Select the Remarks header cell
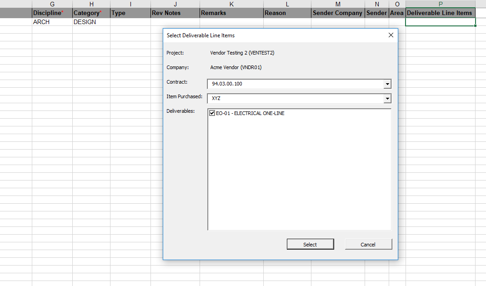This screenshot has height=286, width=486. pyautogui.click(x=231, y=13)
